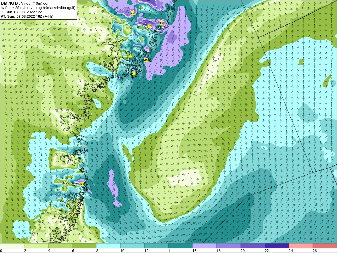This screenshot has height=253, width=337.
Task: Click the 10–12 m/s light teal legend swatch
Action: (132, 246)
